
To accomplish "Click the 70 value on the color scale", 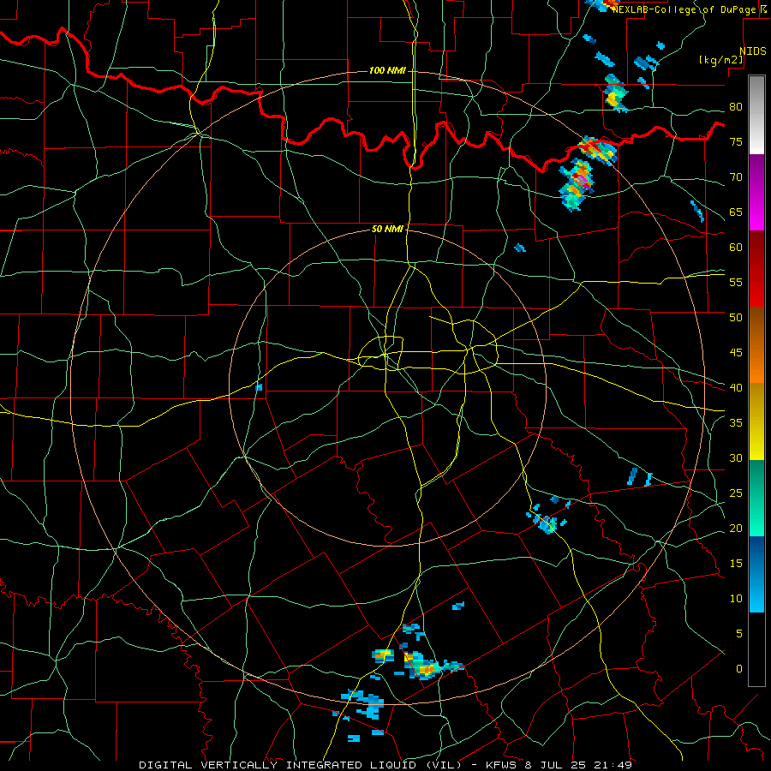I will point(736,177).
